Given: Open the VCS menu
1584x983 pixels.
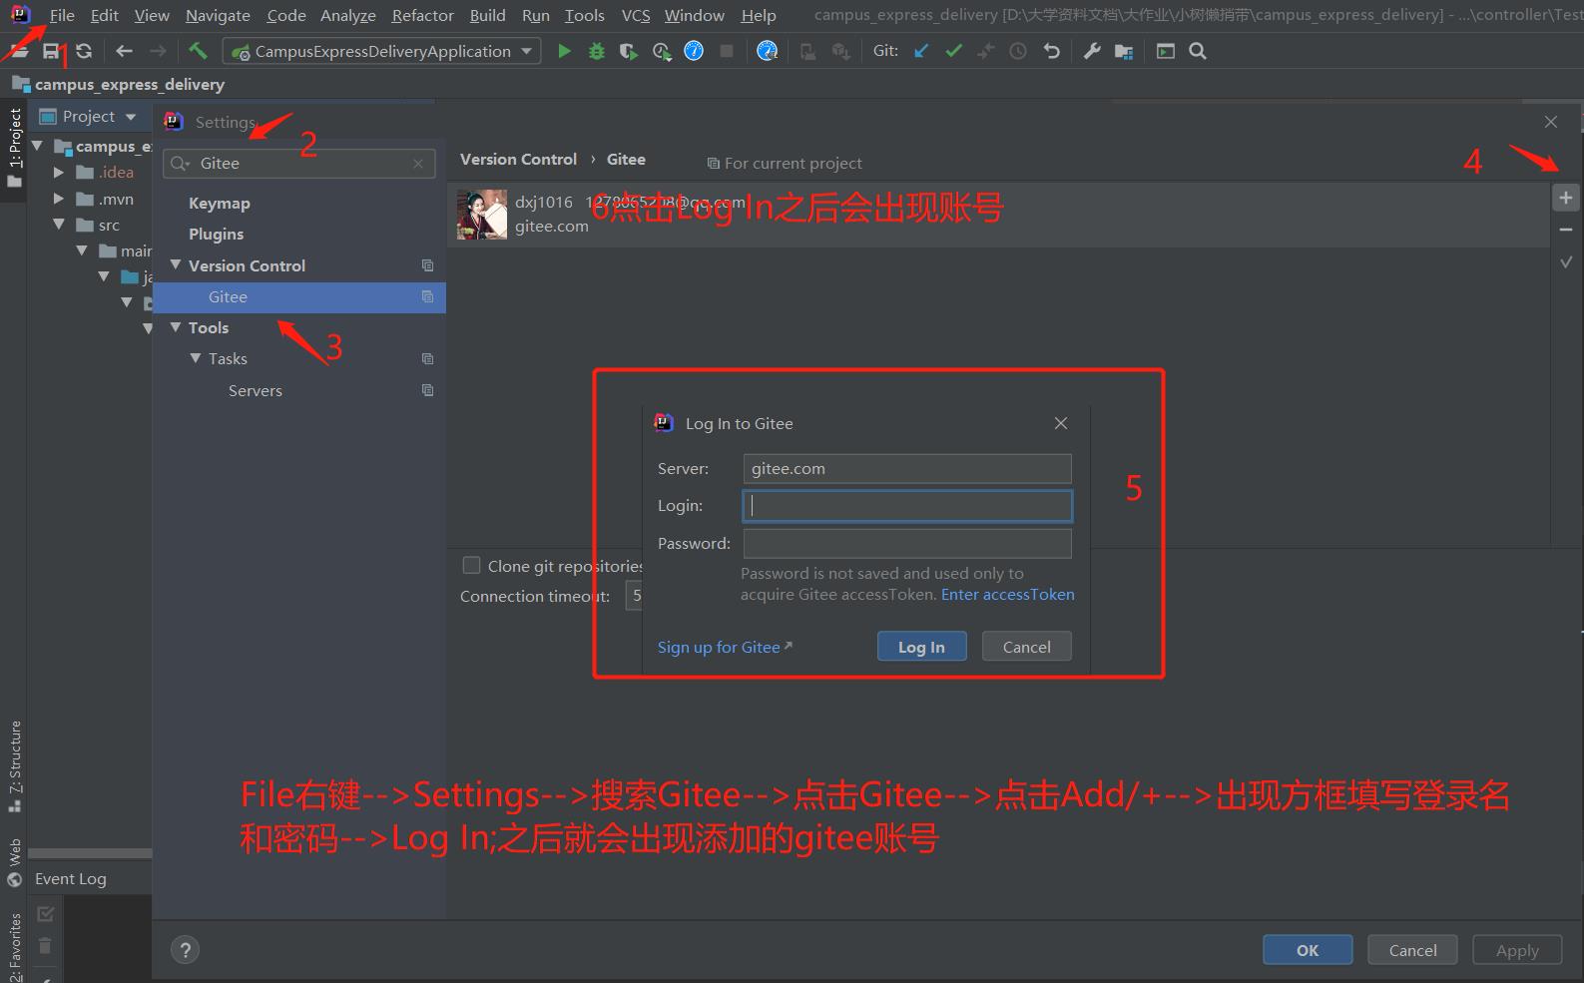Looking at the screenshot, I should coord(636,16).
